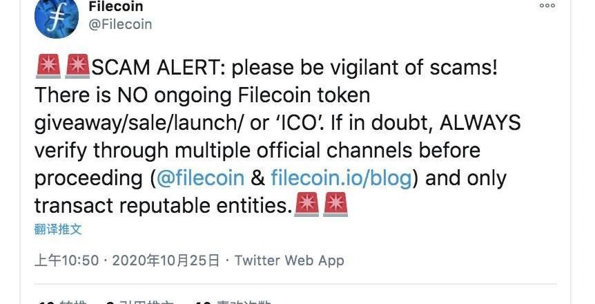Open the filecoin.io/blog link

coord(341,178)
